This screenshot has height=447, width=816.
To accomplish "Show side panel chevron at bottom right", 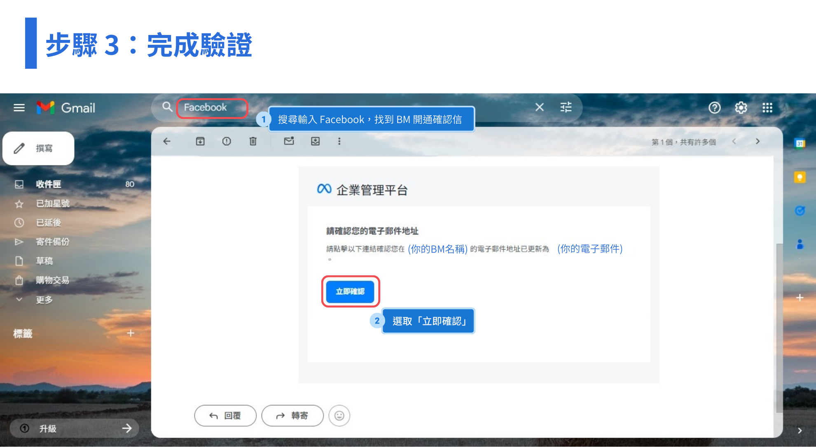I will [800, 430].
